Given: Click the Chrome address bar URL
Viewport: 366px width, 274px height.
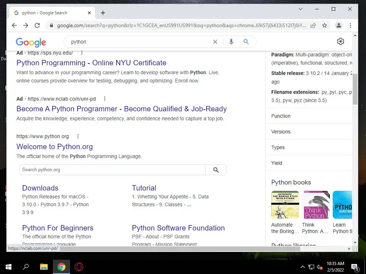Looking at the screenshot, I should coord(181,25).
